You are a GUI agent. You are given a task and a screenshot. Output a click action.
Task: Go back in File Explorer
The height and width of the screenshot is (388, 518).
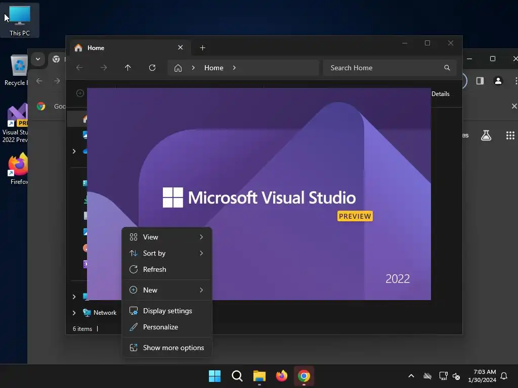point(79,68)
